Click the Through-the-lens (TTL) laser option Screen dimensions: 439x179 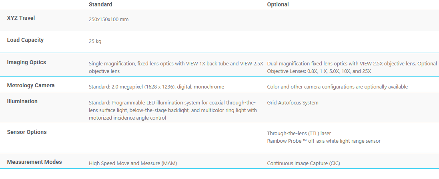click(x=299, y=133)
